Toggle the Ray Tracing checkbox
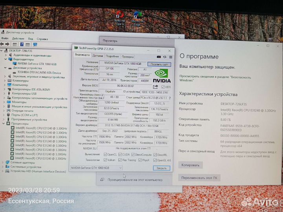 [x=120, y=160]
